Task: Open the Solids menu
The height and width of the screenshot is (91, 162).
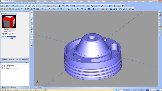Action: (x=33, y=3)
